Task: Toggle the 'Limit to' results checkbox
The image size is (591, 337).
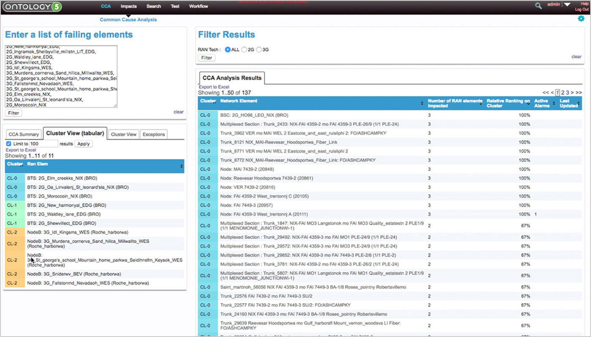Action: tap(9, 144)
